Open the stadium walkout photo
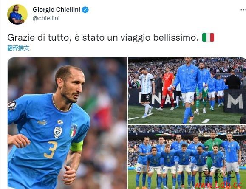Viewport: 246px width, 189px height. pyautogui.click(x=187, y=91)
